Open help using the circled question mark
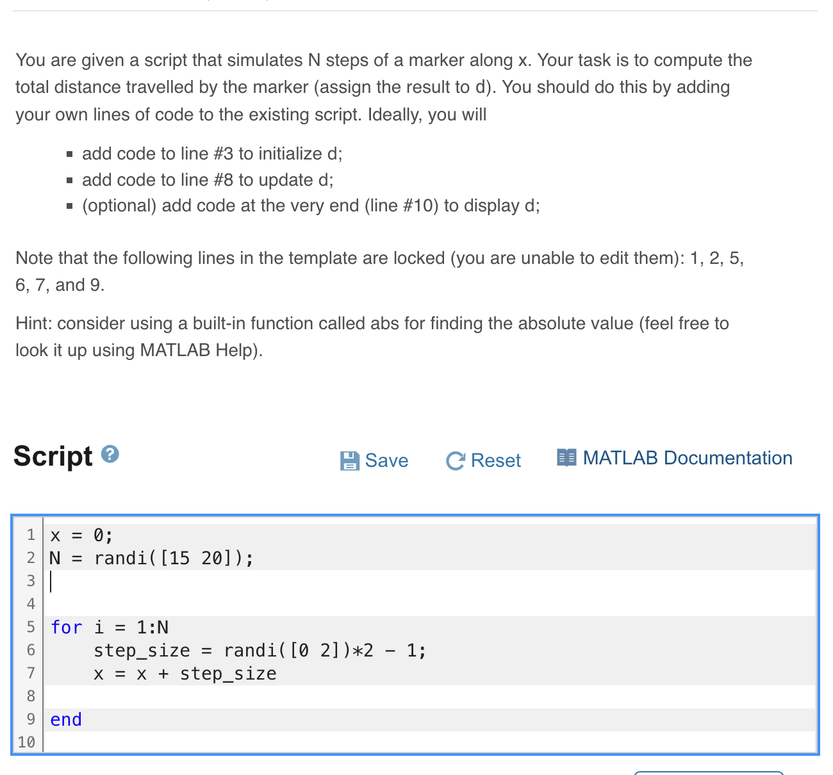Viewport: 833px width, 775px height. [109, 455]
